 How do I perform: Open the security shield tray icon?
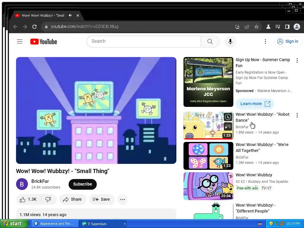tap(271, 224)
